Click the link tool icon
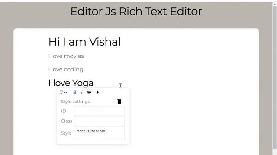This screenshot has width=277, height=155. click(x=89, y=93)
